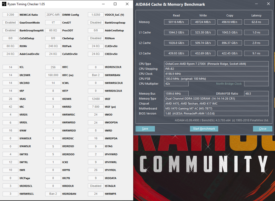Minimize the Ryzen Timing Checker window
The height and width of the screenshot is (201, 275).
[103, 4]
